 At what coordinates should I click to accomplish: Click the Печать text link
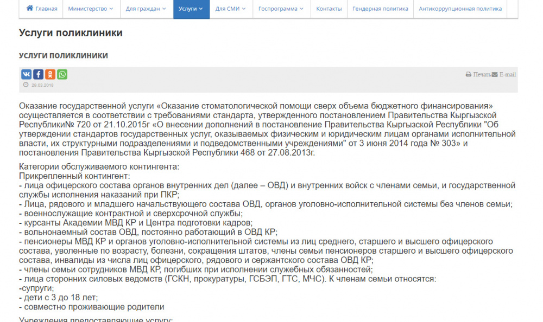tap(482, 75)
